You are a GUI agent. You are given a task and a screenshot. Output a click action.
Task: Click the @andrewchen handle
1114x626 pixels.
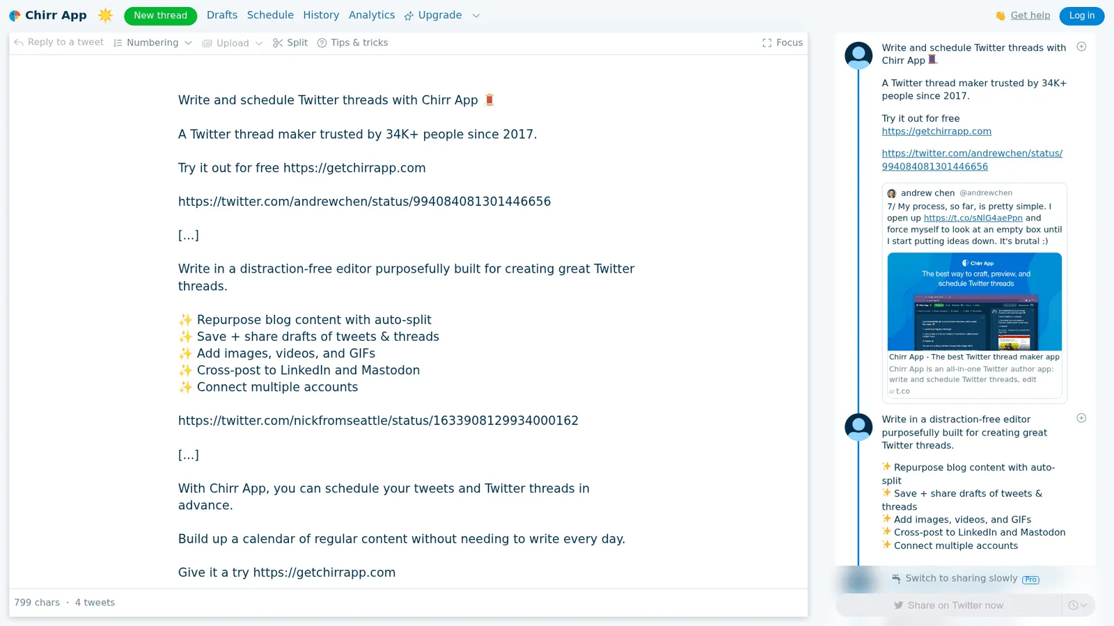[x=986, y=193]
